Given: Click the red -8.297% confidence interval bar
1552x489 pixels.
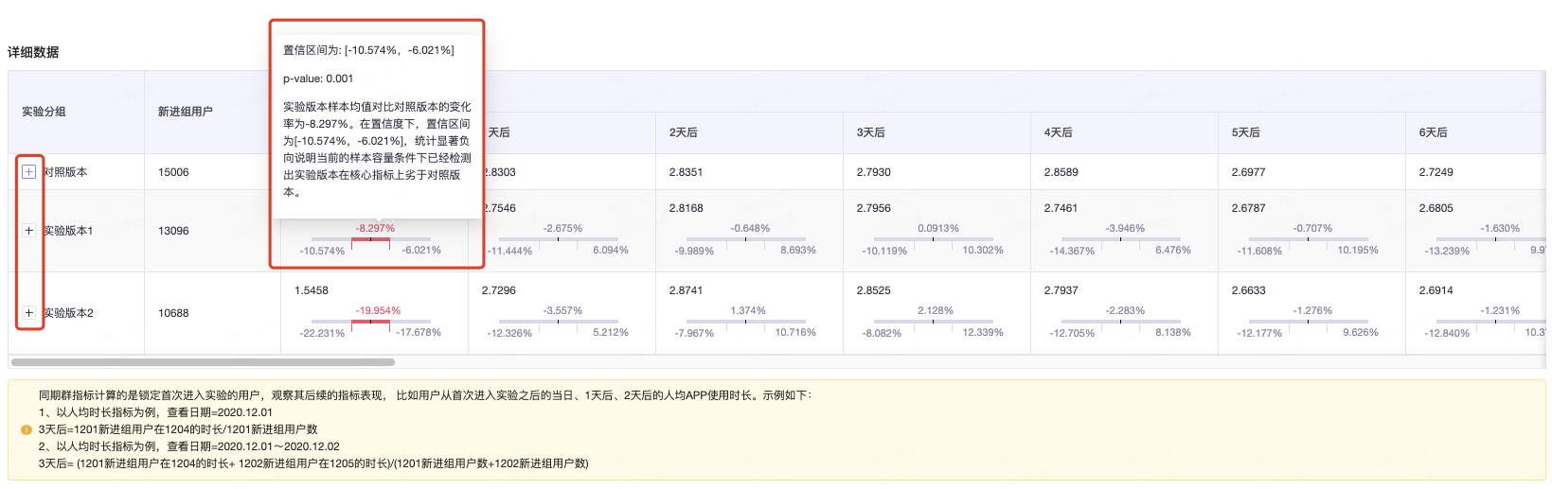Looking at the screenshot, I should pyautogui.click(x=370, y=239).
